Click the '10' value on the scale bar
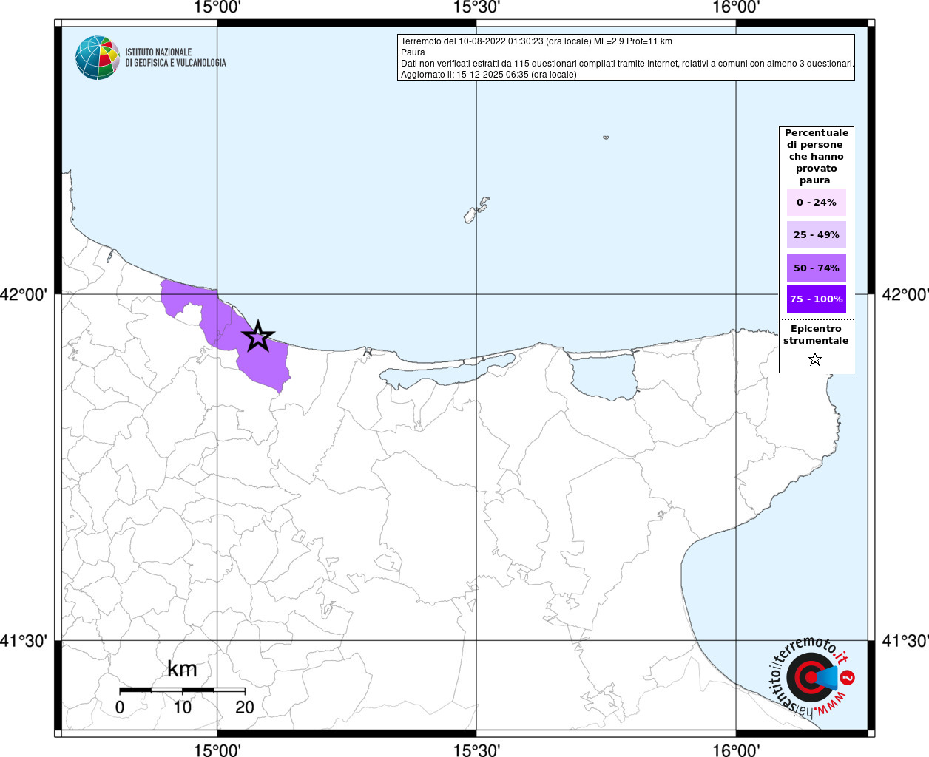The height and width of the screenshot is (757, 929). 182,707
